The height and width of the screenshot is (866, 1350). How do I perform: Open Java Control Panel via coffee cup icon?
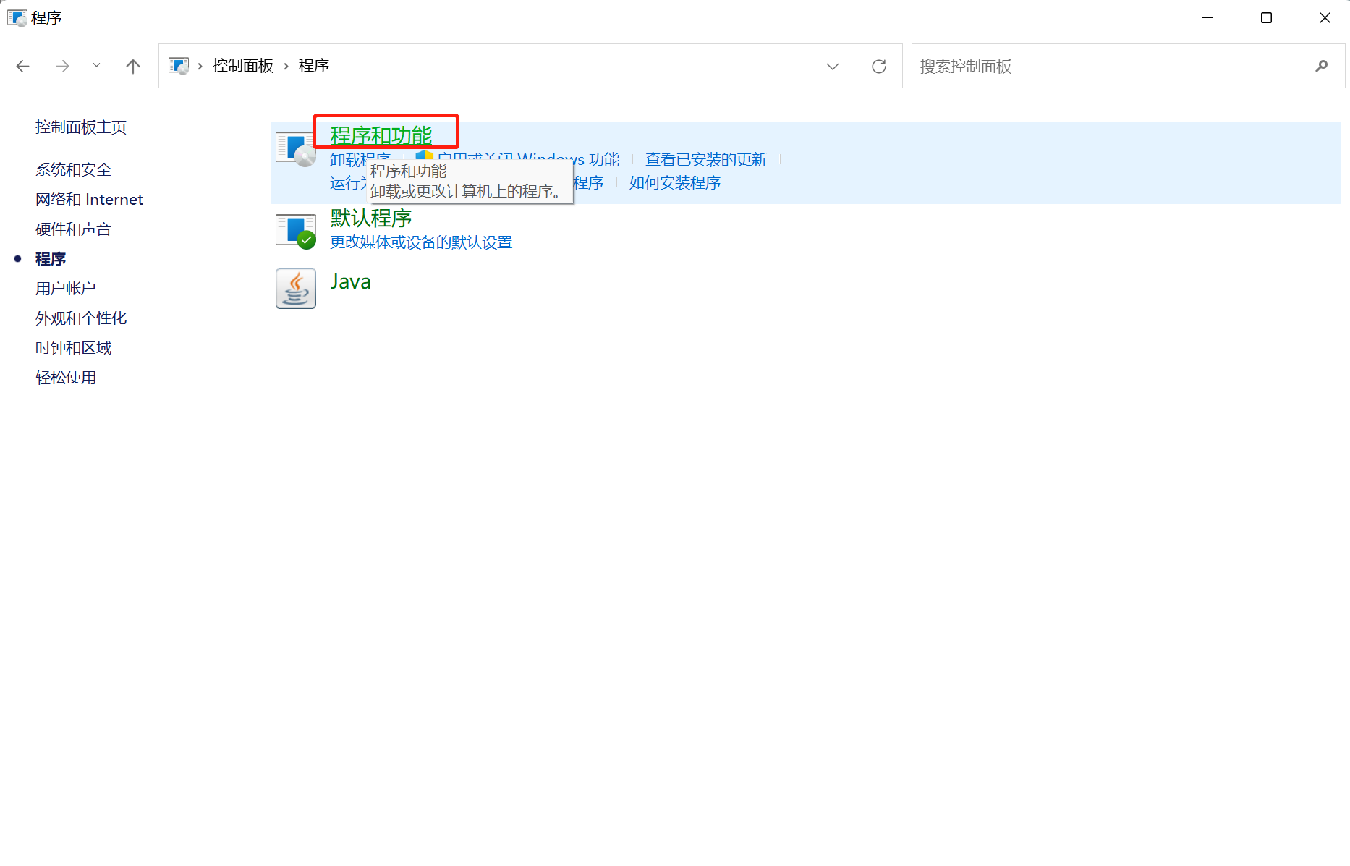(295, 288)
